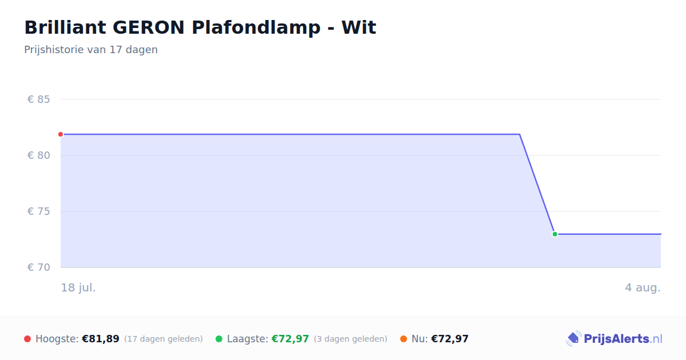
Task: Click the Prijshistorie van 17 dagen subtitle
Action: point(91,50)
